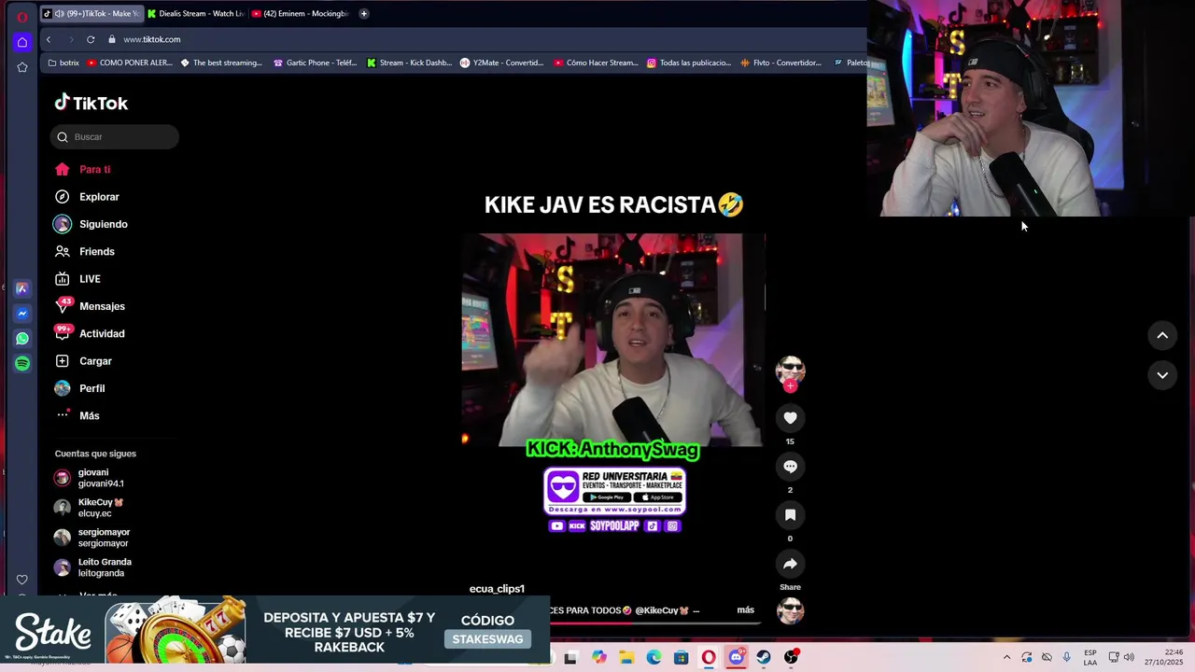This screenshot has width=1195, height=672.
Task: Open Messenger in Opera sidebar
Action: coord(22,314)
